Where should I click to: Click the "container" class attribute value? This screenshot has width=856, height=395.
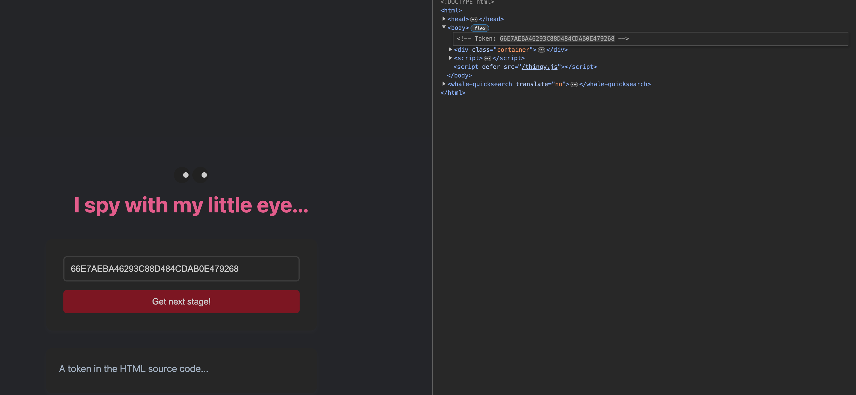(x=513, y=50)
